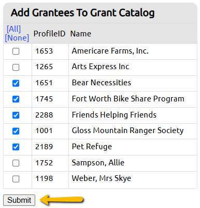200x208 pixels.
Task: Click the Add Grantees To Grant Catalog title
Action: click(x=83, y=13)
